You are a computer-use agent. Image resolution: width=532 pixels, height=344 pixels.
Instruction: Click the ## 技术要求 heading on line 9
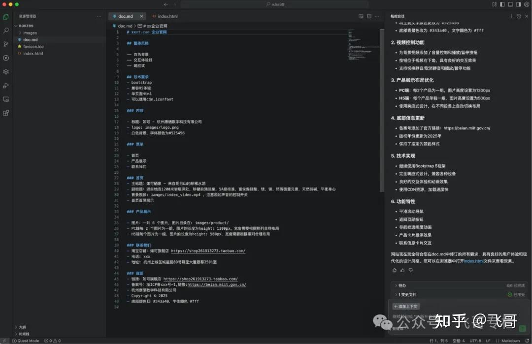click(x=137, y=77)
